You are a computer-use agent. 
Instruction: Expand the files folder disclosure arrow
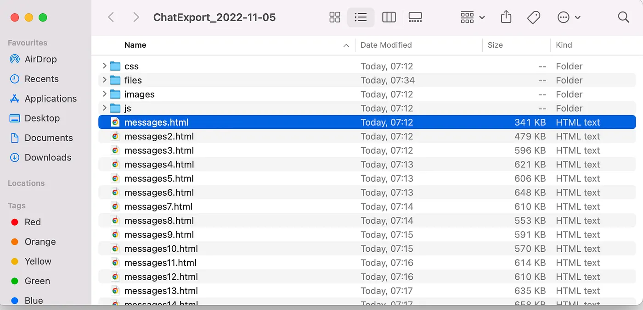[104, 80]
